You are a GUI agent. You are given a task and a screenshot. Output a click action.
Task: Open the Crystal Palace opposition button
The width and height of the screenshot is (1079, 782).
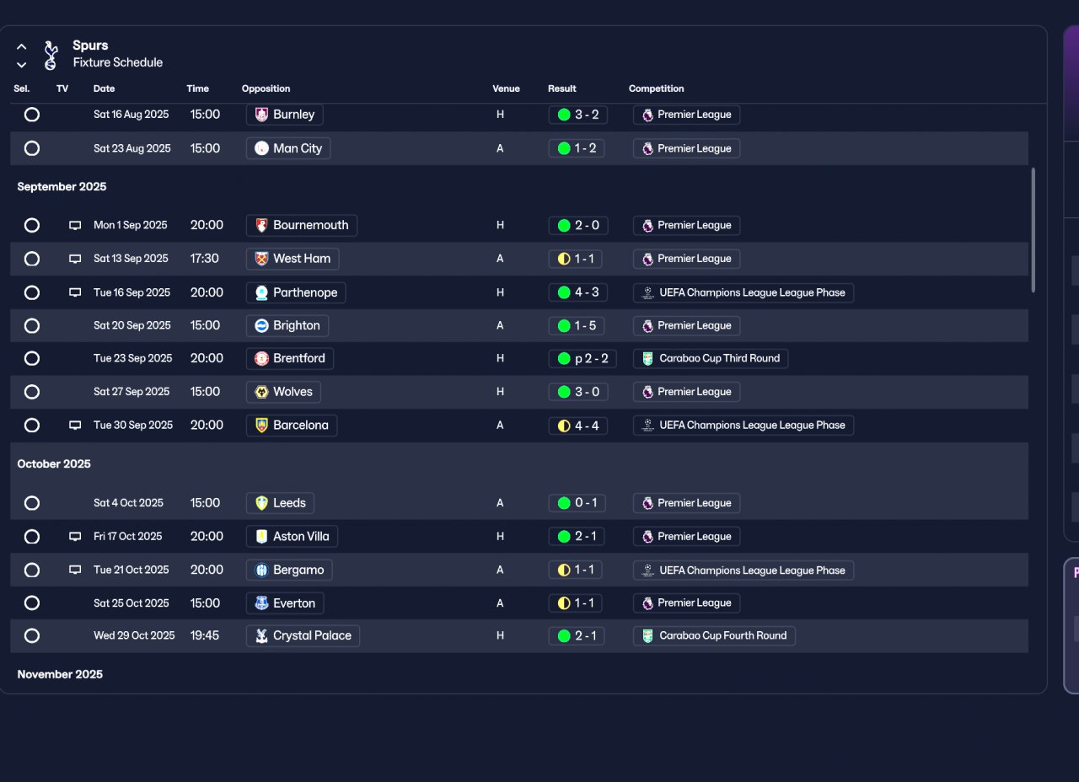(303, 635)
